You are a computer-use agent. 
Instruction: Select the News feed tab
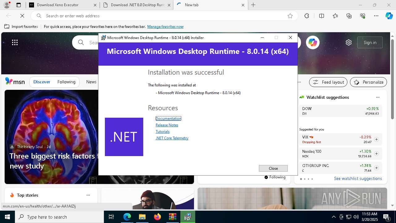coord(91,82)
